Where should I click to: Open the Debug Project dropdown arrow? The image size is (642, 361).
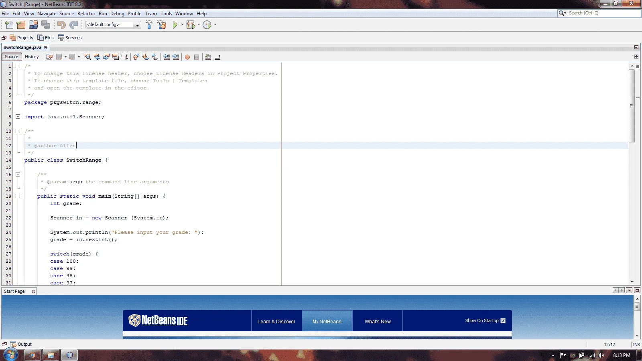click(199, 24)
